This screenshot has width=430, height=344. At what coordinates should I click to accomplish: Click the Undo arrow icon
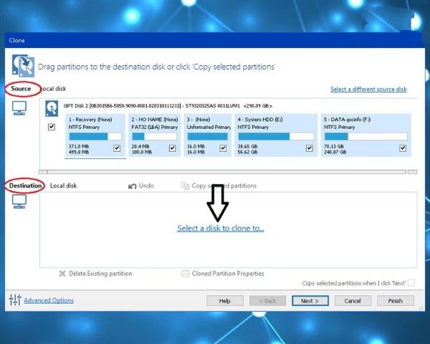pyautogui.click(x=133, y=186)
